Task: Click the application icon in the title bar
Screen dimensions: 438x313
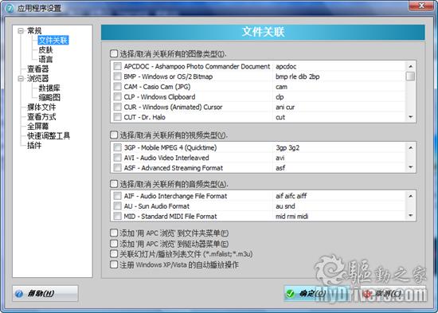Action: click(10, 8)
